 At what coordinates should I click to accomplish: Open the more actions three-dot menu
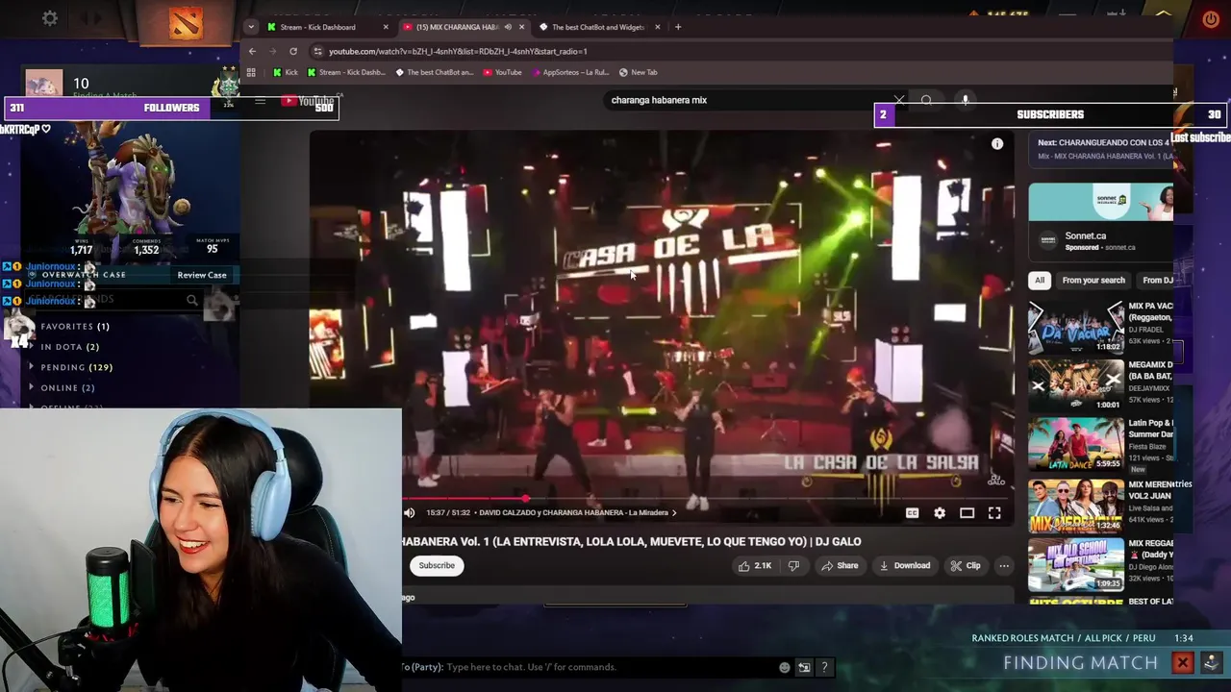click(x=1004, y=566)
